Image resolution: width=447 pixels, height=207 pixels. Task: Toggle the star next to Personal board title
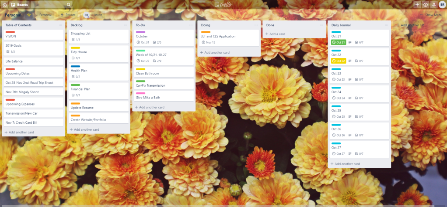[29, 15]
